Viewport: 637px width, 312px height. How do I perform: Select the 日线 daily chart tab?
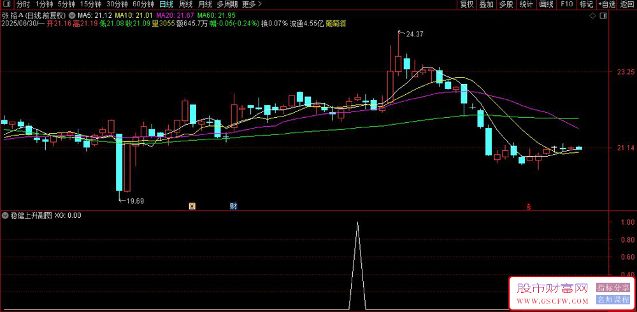point(166,5)
